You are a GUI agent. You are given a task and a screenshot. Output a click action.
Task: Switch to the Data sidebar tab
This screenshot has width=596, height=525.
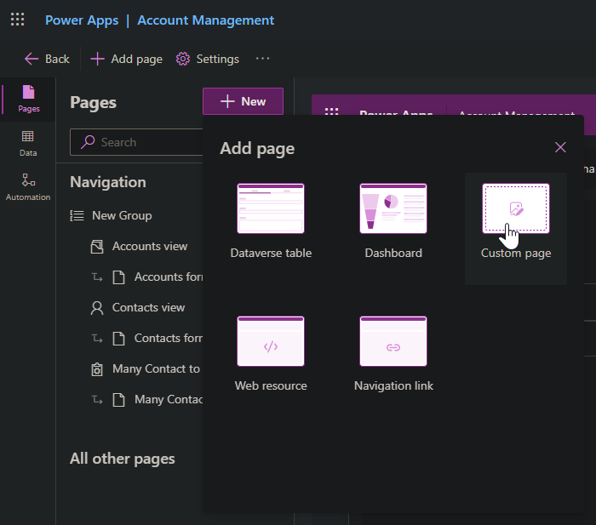pos(28,144)
